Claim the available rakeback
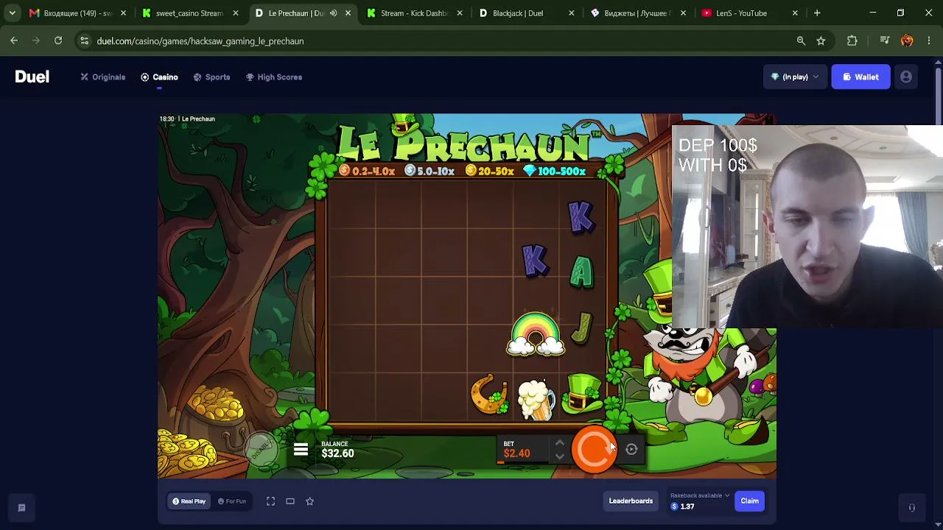Screen dimensions: 943x530 coord(749,501)
